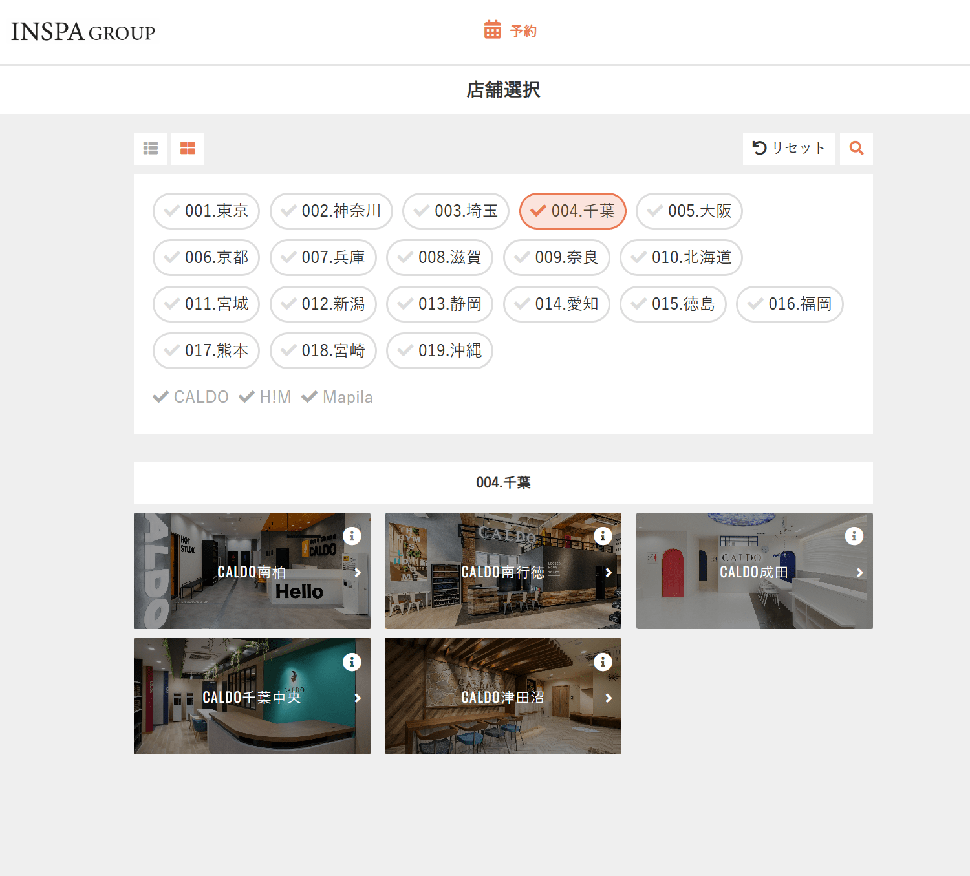This screenshot has width=970, height=876.
Task: Click the calendar 予約 icon in header
Action: [493, 30]
